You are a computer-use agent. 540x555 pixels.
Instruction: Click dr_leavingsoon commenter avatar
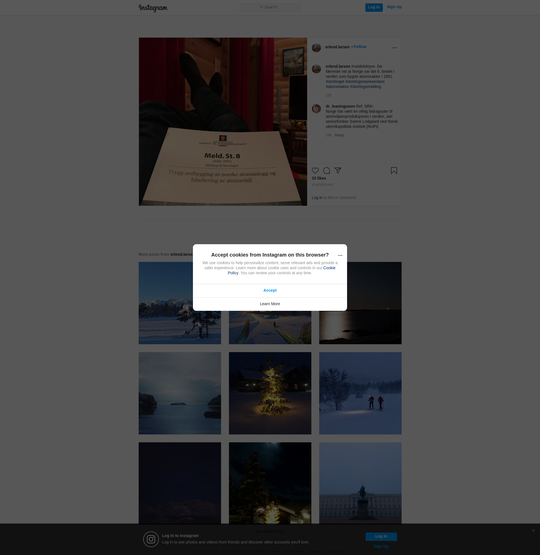(x=316, y=108)
